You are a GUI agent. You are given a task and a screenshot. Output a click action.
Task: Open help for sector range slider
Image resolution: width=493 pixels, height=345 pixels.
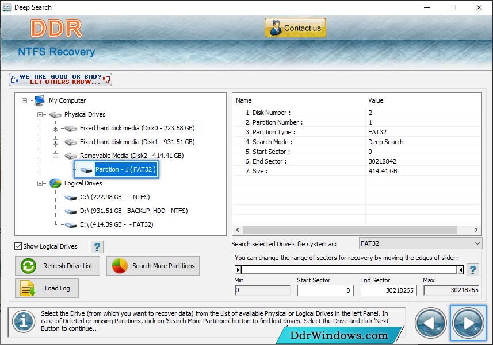coord(473,270)
